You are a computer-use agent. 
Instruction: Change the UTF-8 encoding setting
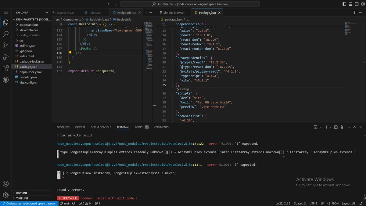[x=313, y=203]
